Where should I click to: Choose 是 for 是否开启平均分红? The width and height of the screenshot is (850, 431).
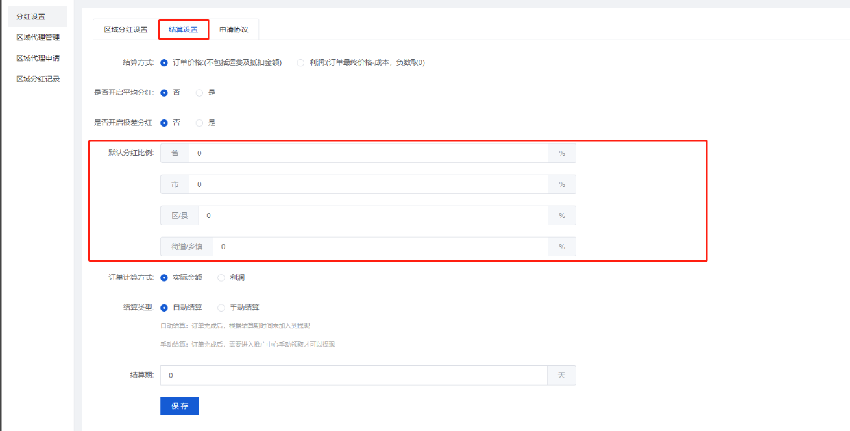point(200,93)
